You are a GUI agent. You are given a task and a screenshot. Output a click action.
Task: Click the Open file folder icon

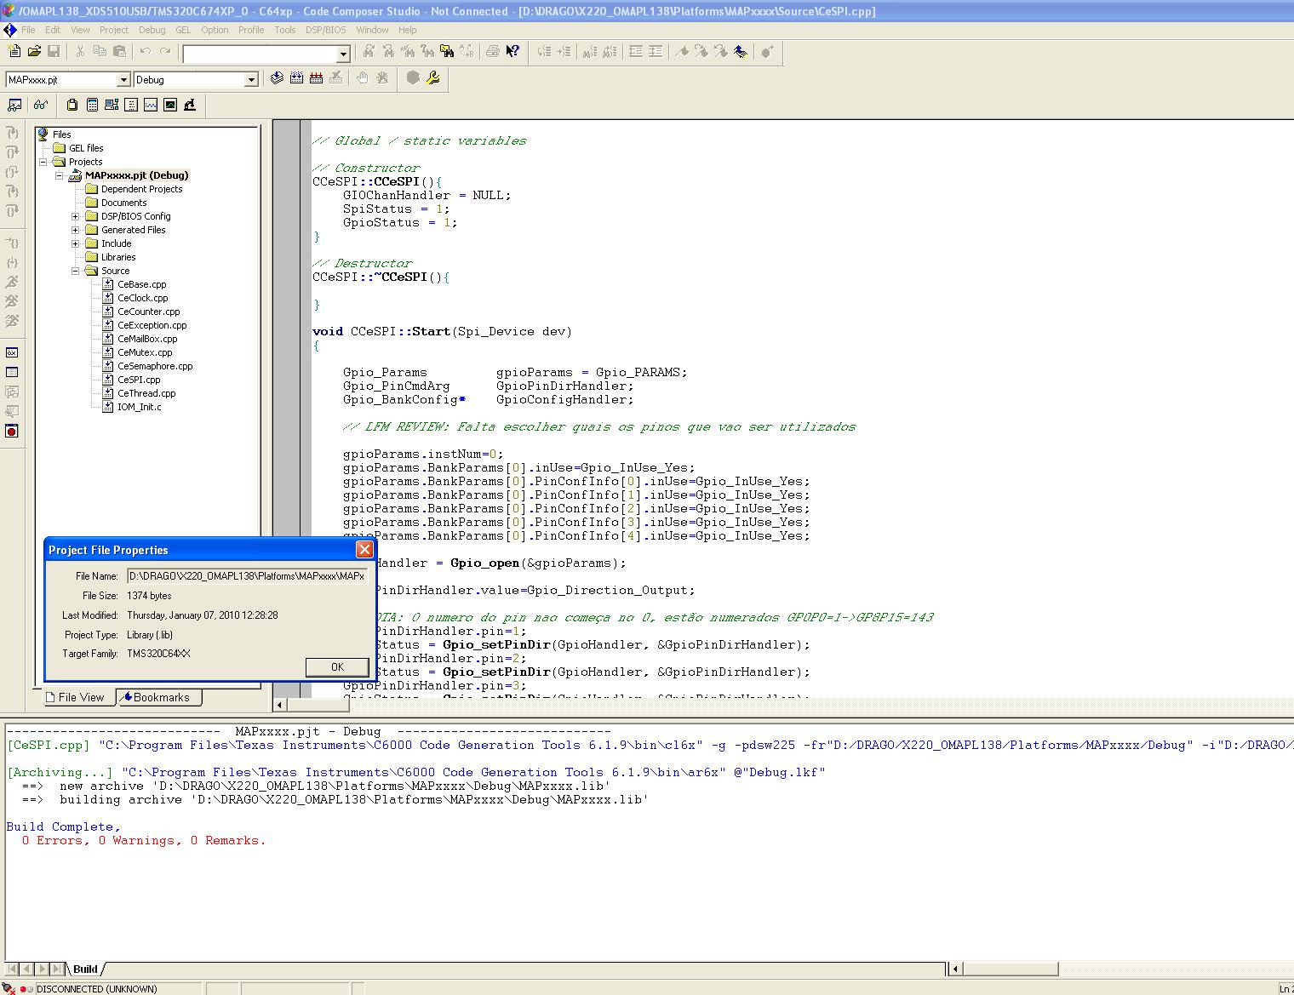34,52
